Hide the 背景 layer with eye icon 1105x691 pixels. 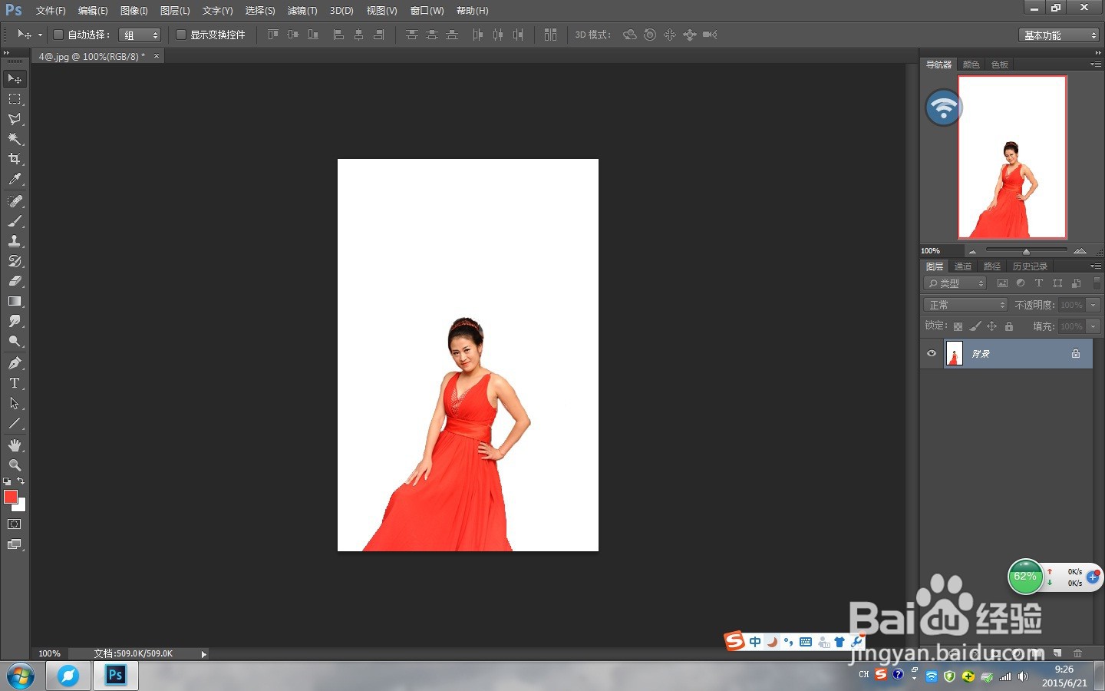point(932,354)
